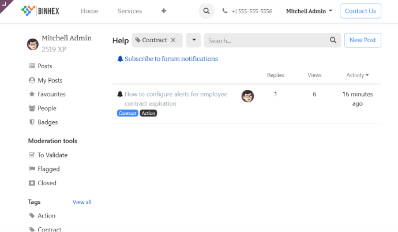The image size is (398, 232).
Task: Open the Services menu item
Action: pyautogui.click(x=130, y=11)
